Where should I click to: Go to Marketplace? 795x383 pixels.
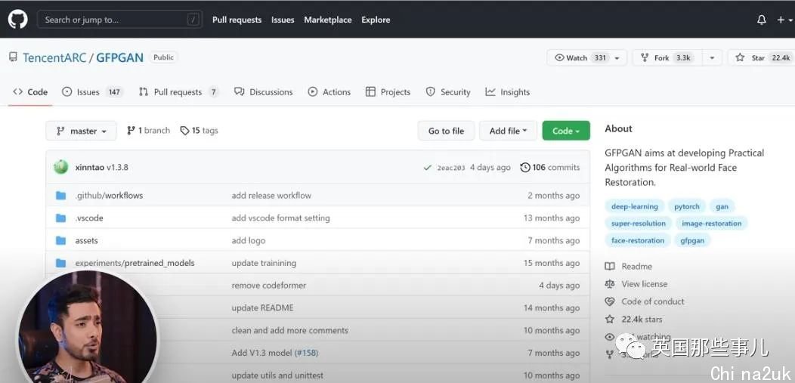(x=327, y=20)
